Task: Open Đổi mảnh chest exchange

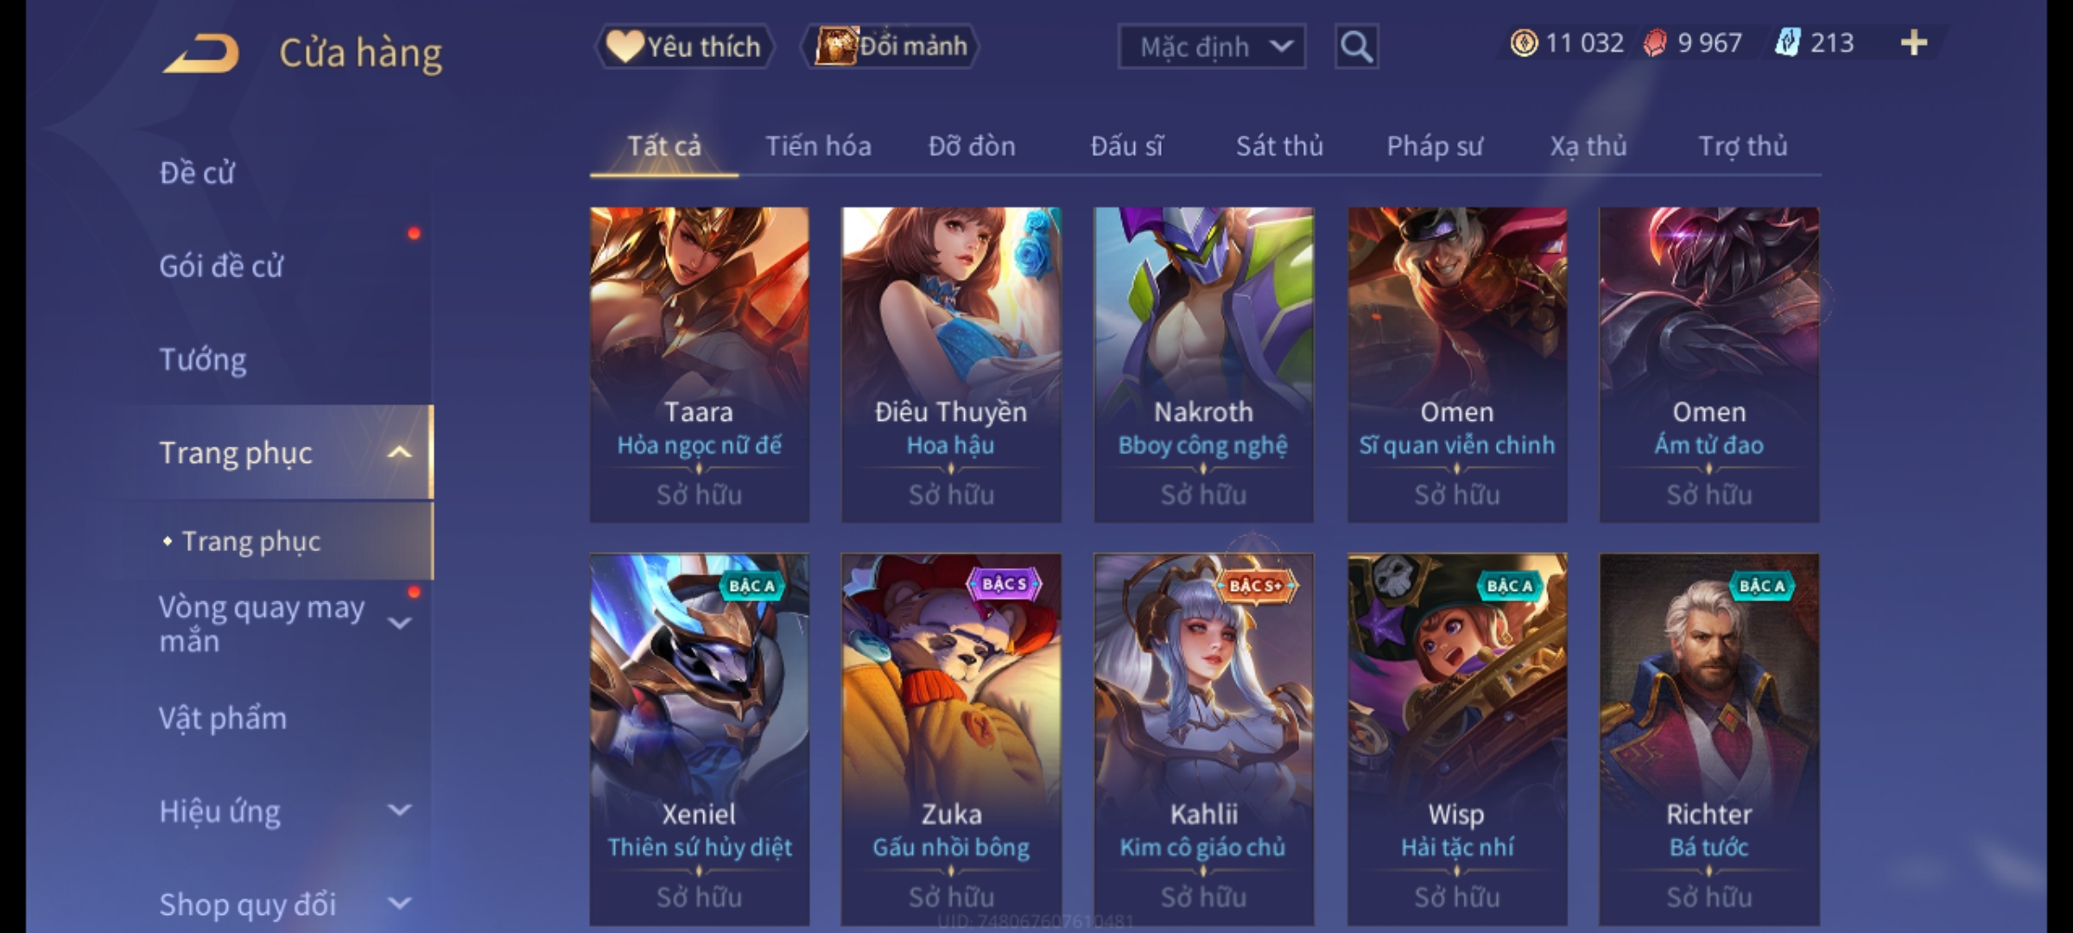Action: coord(891,47)
